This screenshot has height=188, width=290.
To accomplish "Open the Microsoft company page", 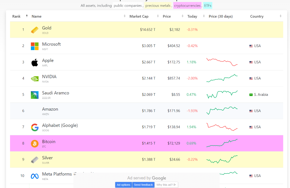I will pyautogui.click(x=52, y=44).
